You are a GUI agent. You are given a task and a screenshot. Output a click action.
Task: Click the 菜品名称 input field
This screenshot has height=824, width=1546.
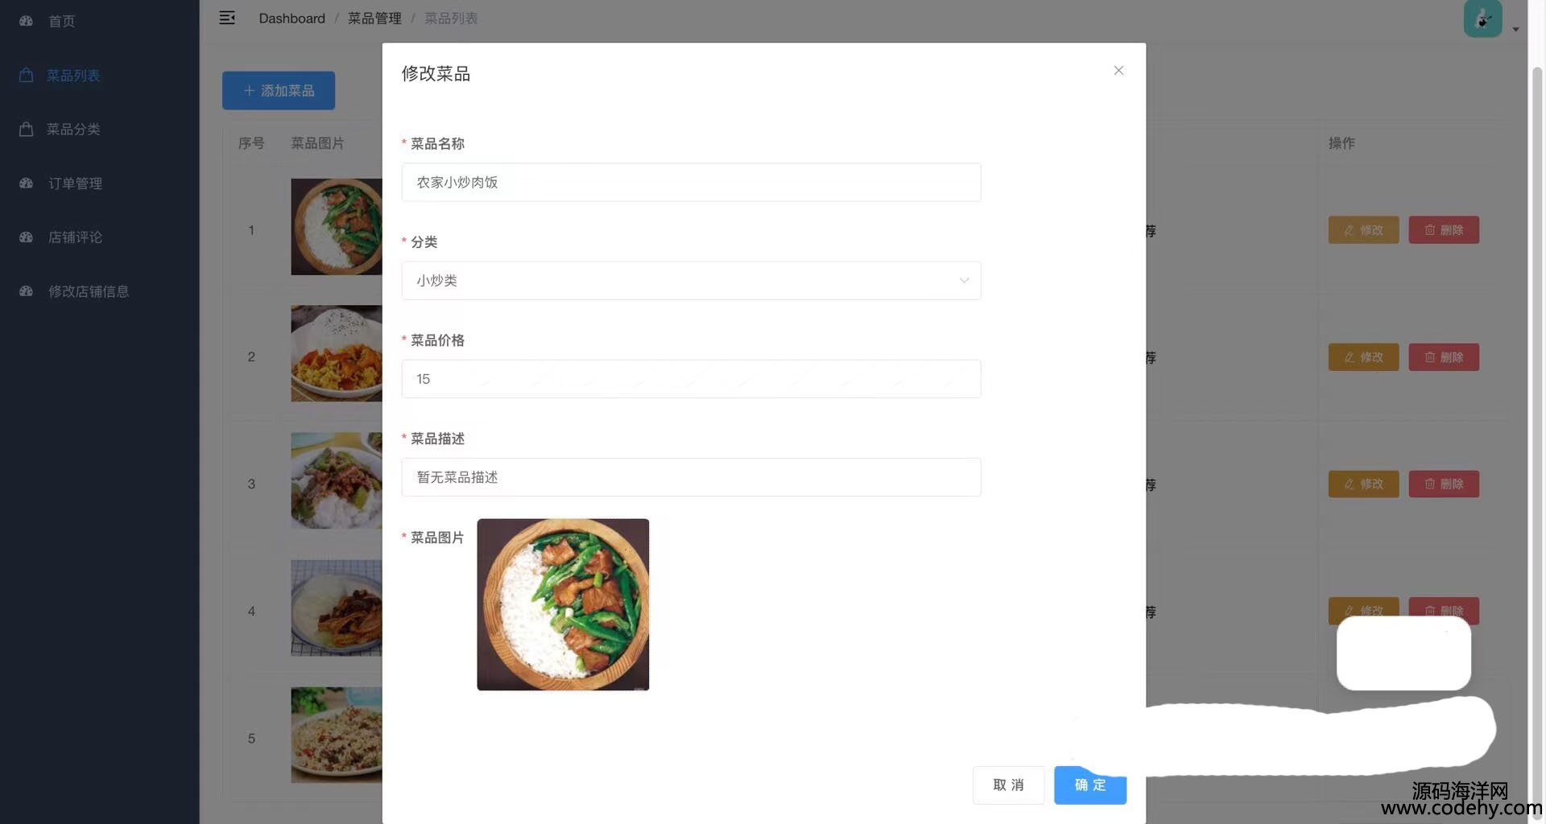[x=691, y=183]
